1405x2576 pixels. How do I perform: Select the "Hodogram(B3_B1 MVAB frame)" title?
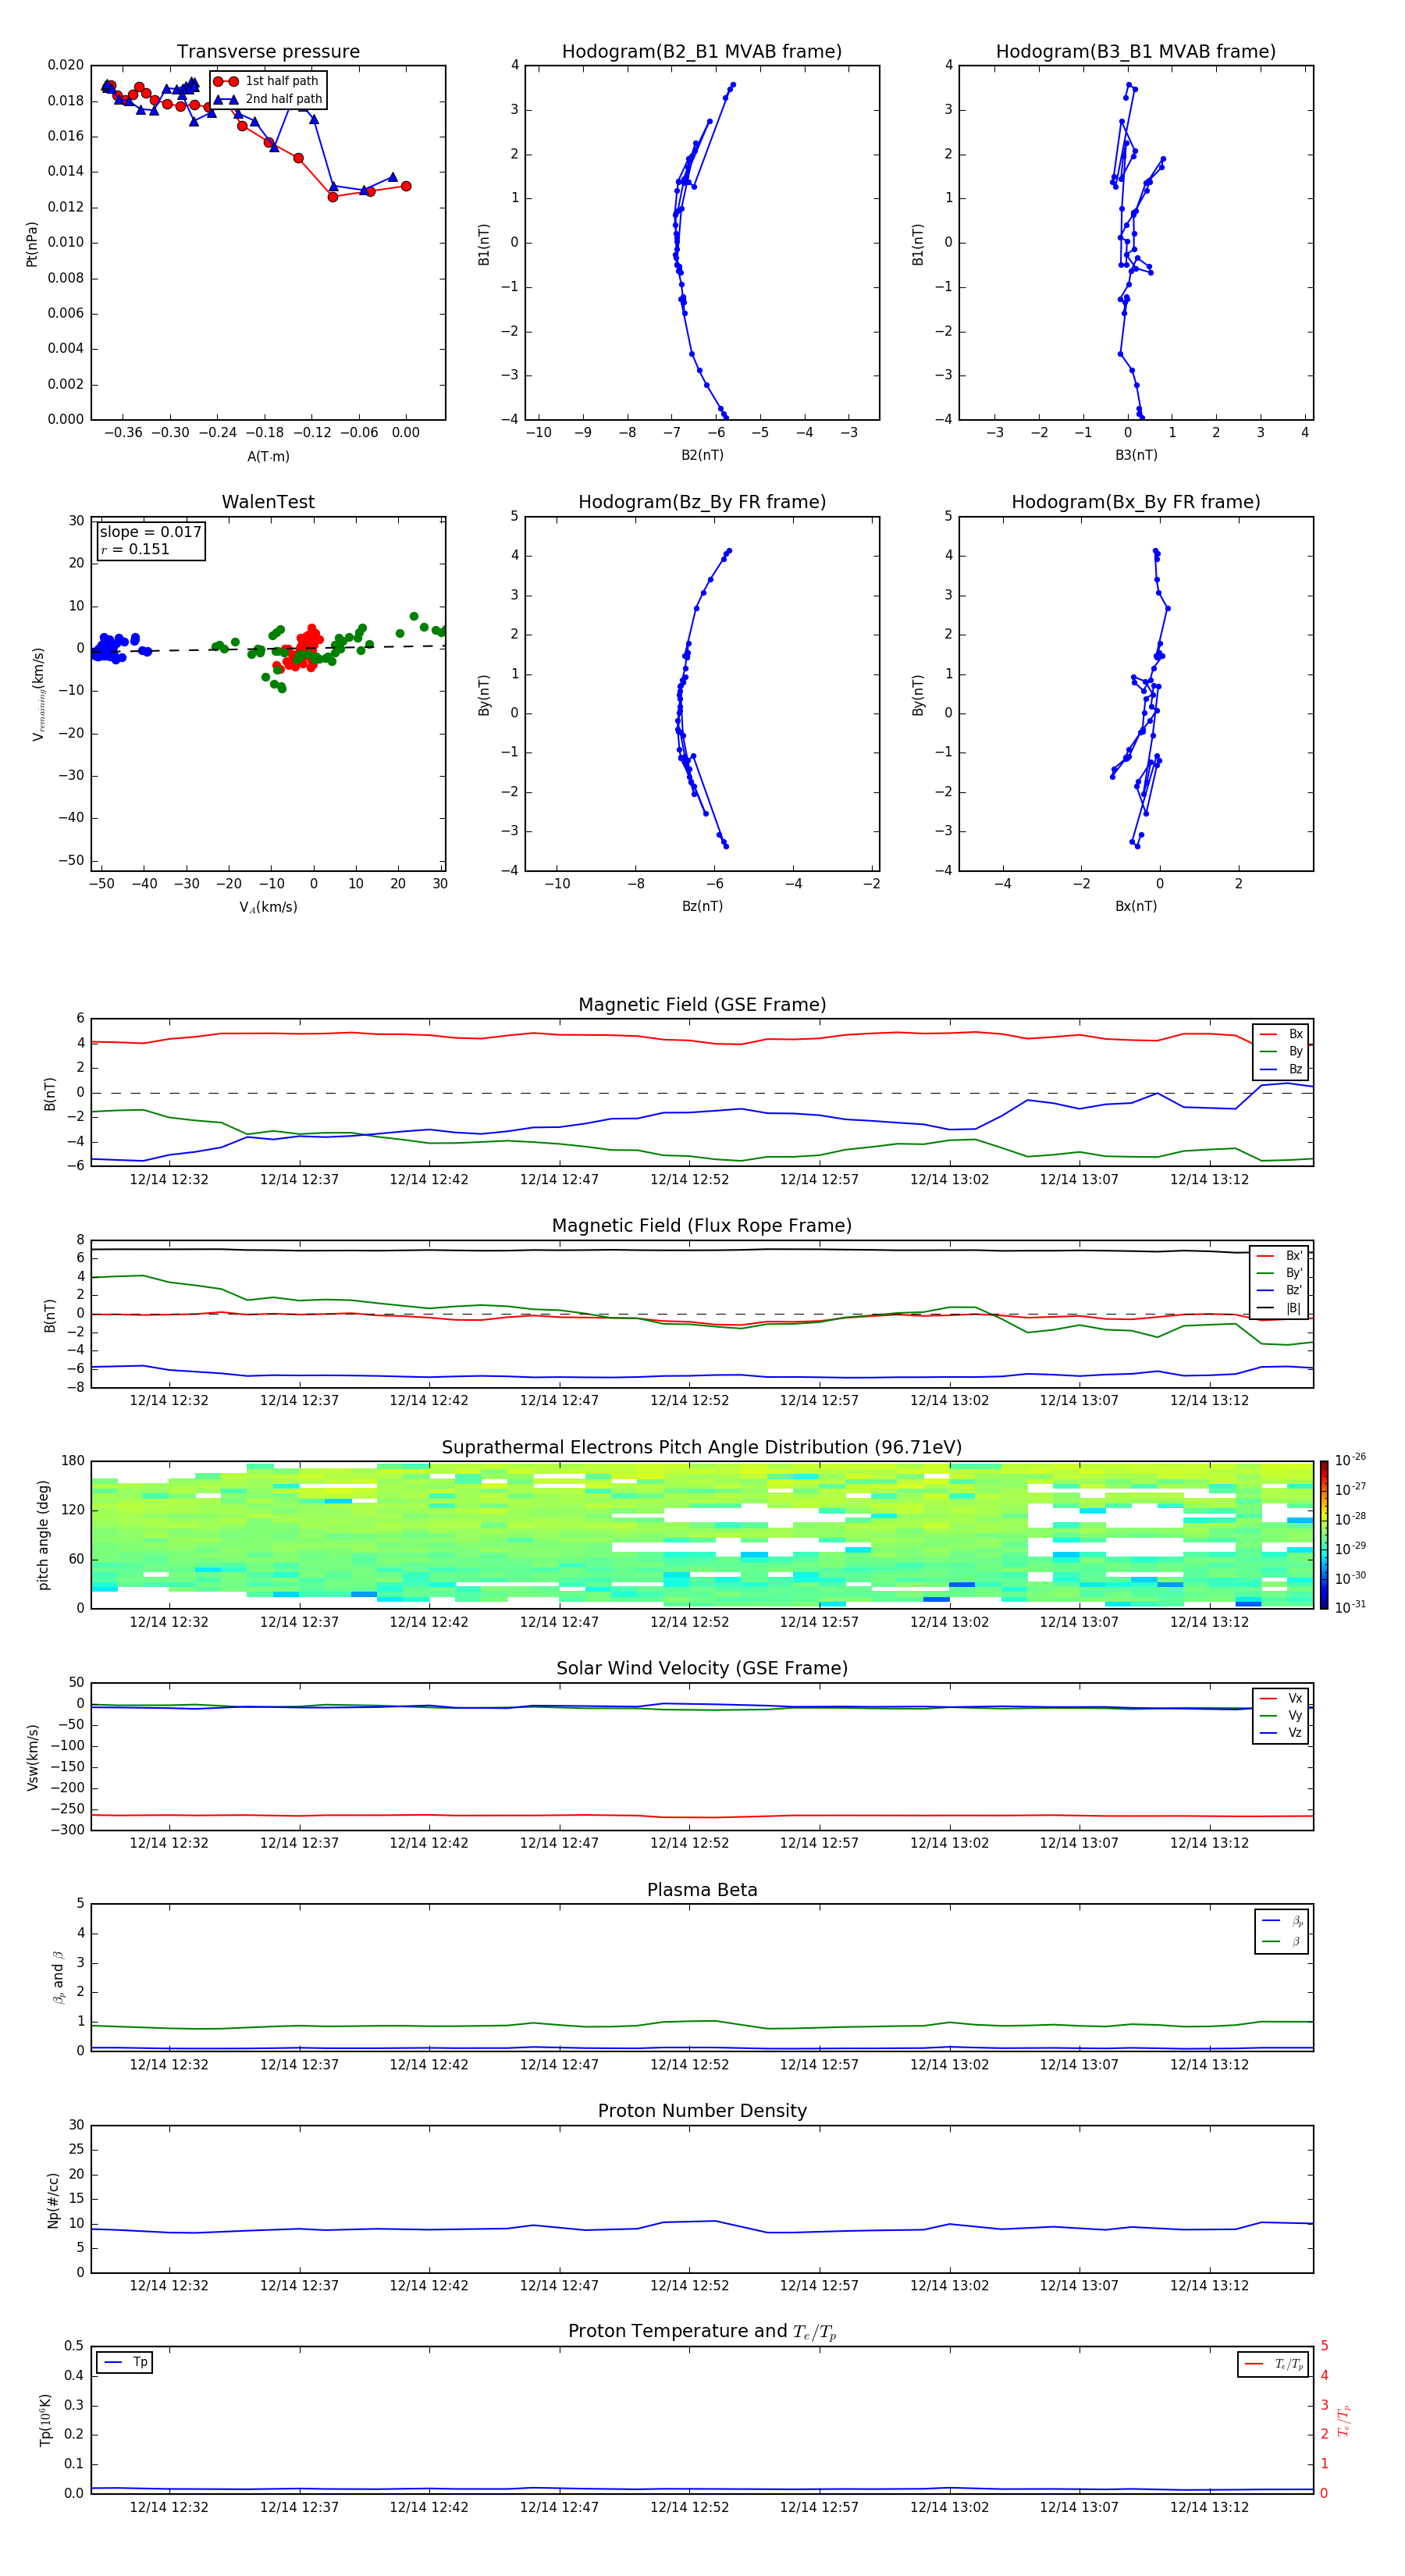pos(1136,52)
